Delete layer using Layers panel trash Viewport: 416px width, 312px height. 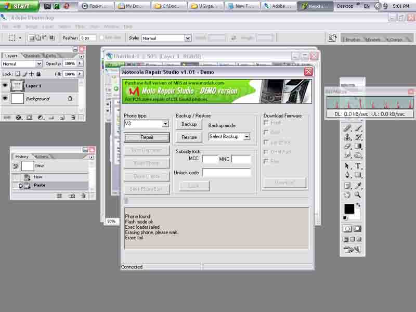tap(73, 118)
